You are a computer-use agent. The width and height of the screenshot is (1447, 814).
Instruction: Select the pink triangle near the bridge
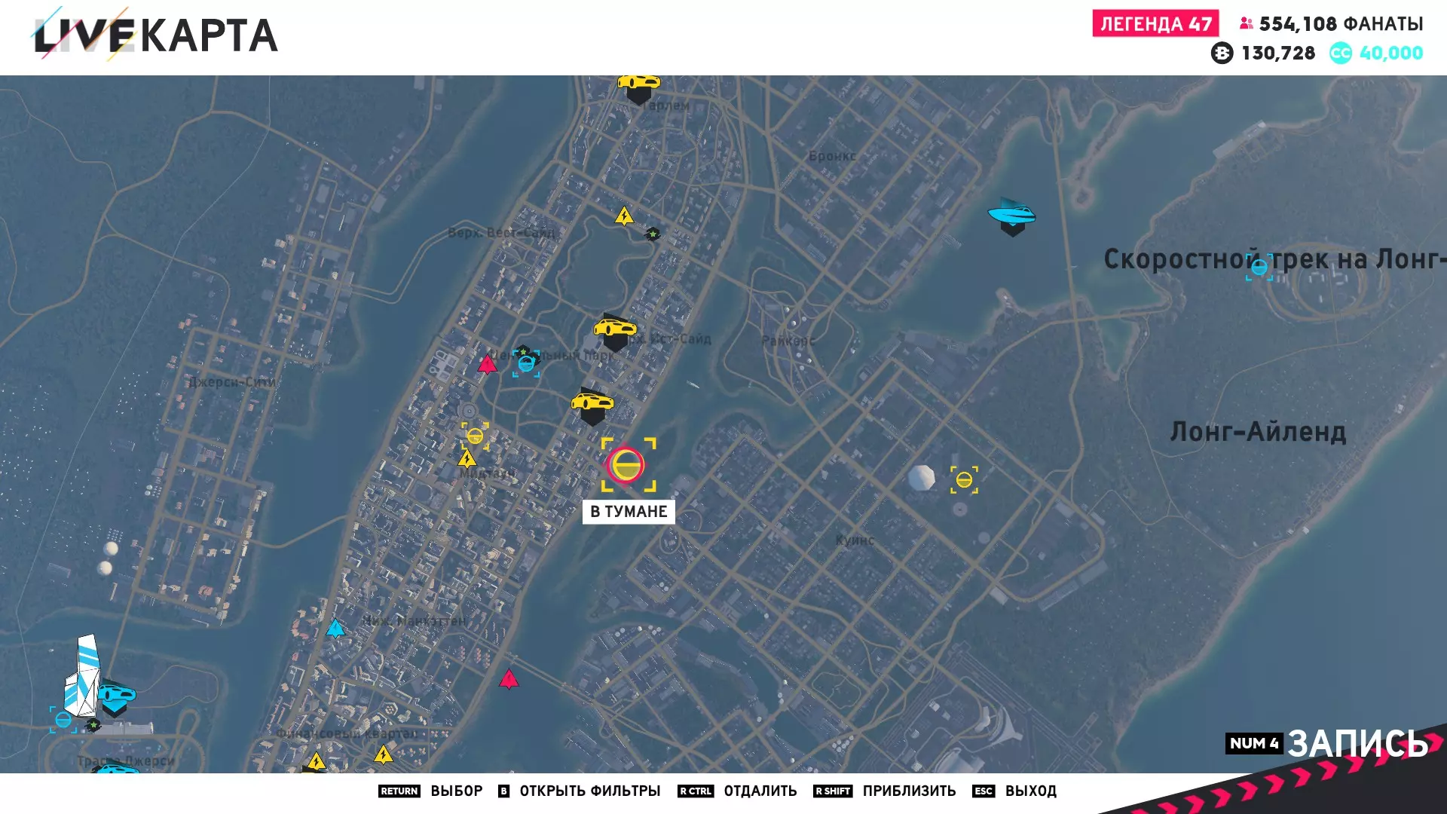(x=509, y=680)
